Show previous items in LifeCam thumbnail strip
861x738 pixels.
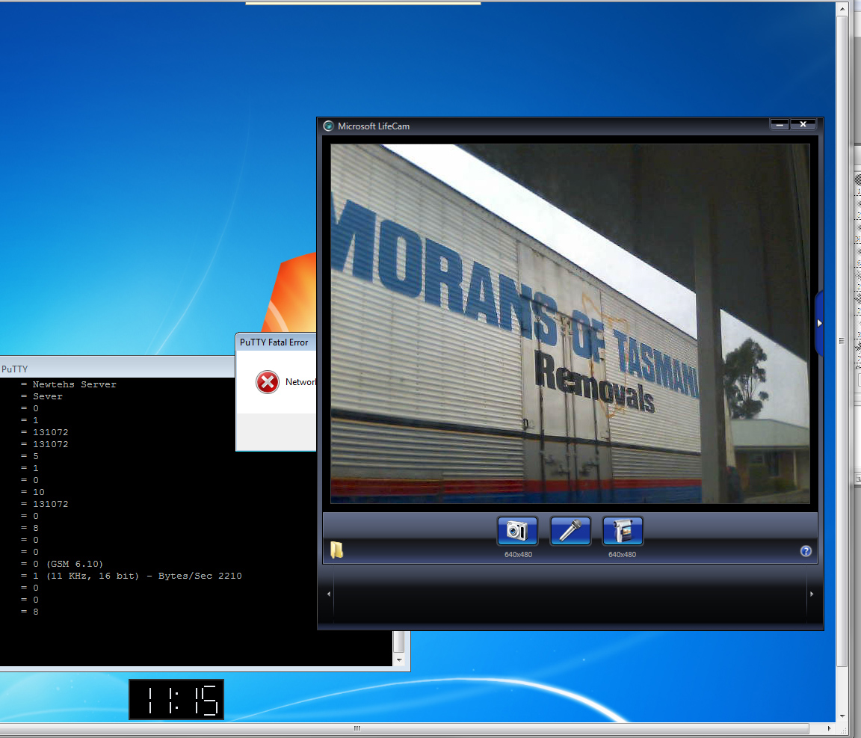point(329,594)
